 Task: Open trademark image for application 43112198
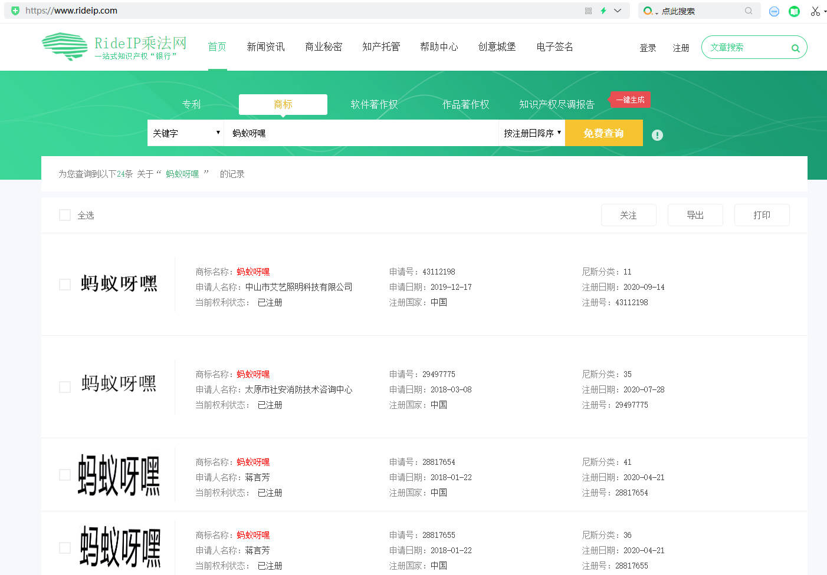pyautogui.click(x=119, y=283)
